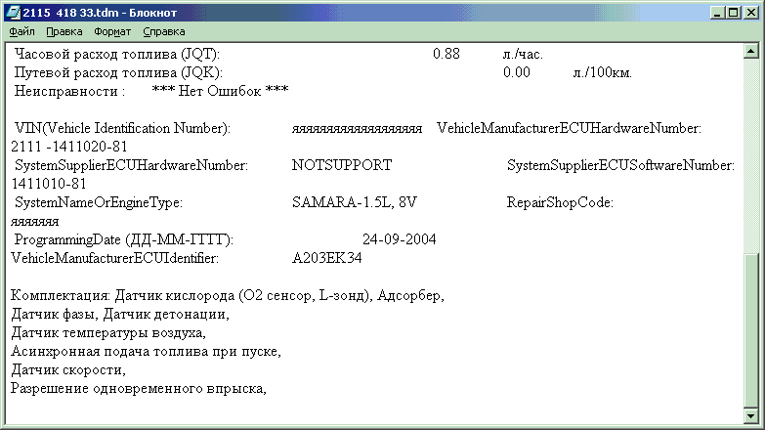Click 'Часовой расход топлива (JQT):' line
765x430 pixels.
point(117,54)
